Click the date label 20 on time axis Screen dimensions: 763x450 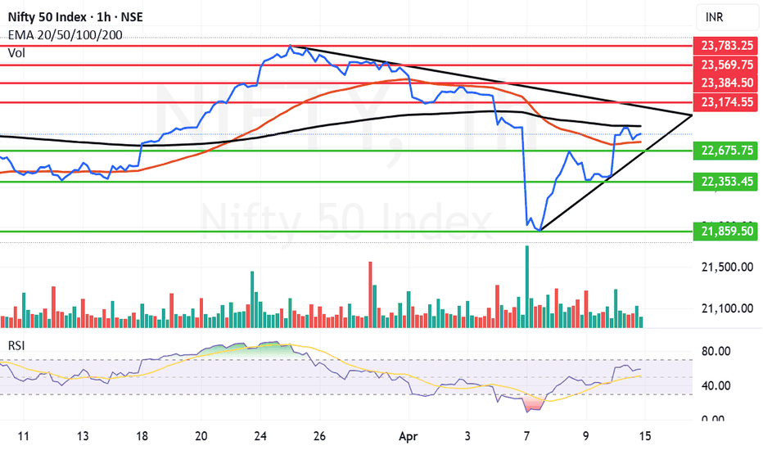[x=201, y=436]
